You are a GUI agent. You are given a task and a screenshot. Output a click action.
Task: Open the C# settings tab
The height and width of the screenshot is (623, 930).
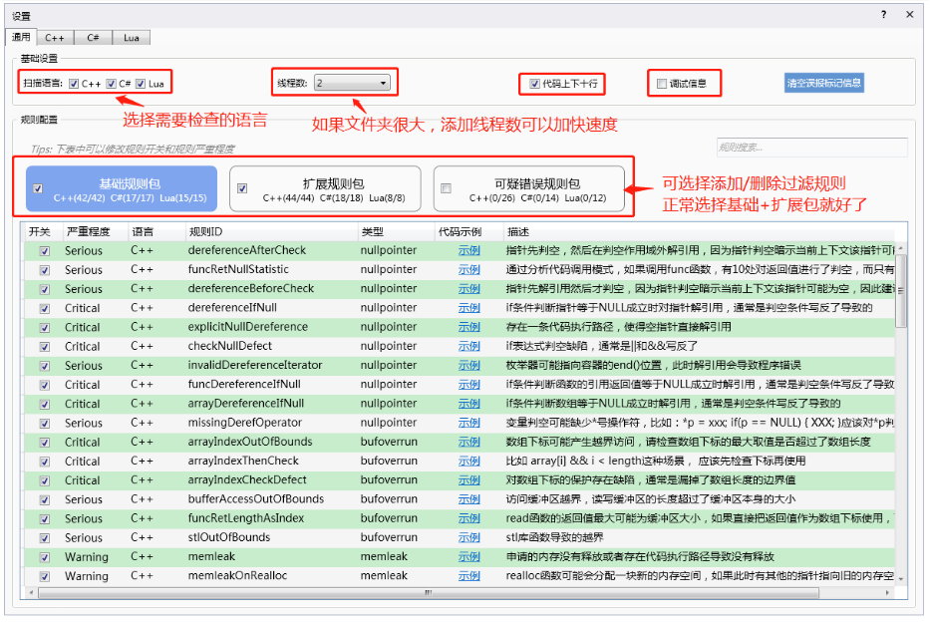(x=93, y=37)
